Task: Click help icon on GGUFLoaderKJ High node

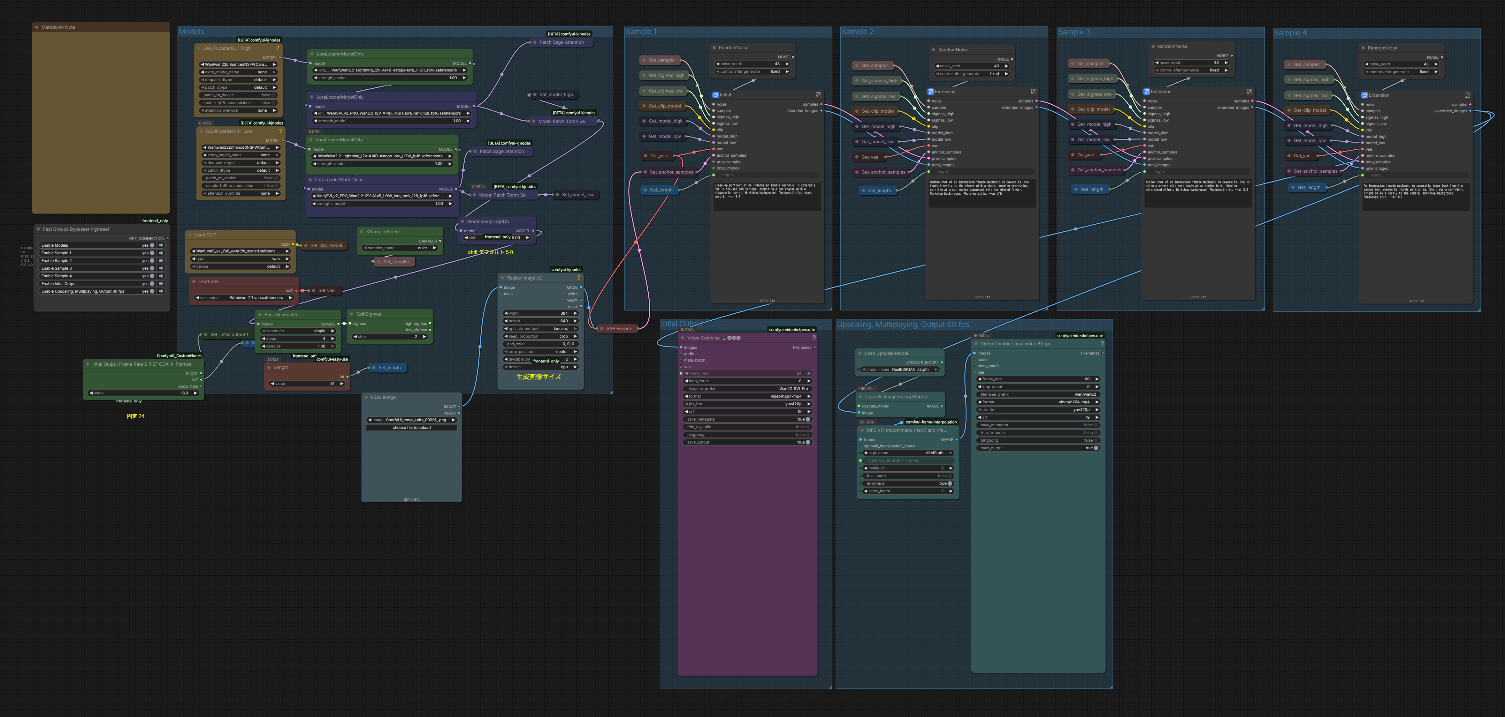Action: (278, 49)
